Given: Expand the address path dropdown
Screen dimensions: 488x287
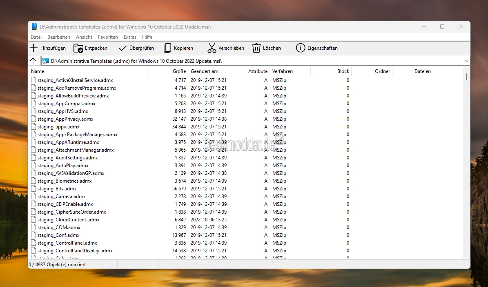Looking at the screenshot, I should tap(466, 61).
